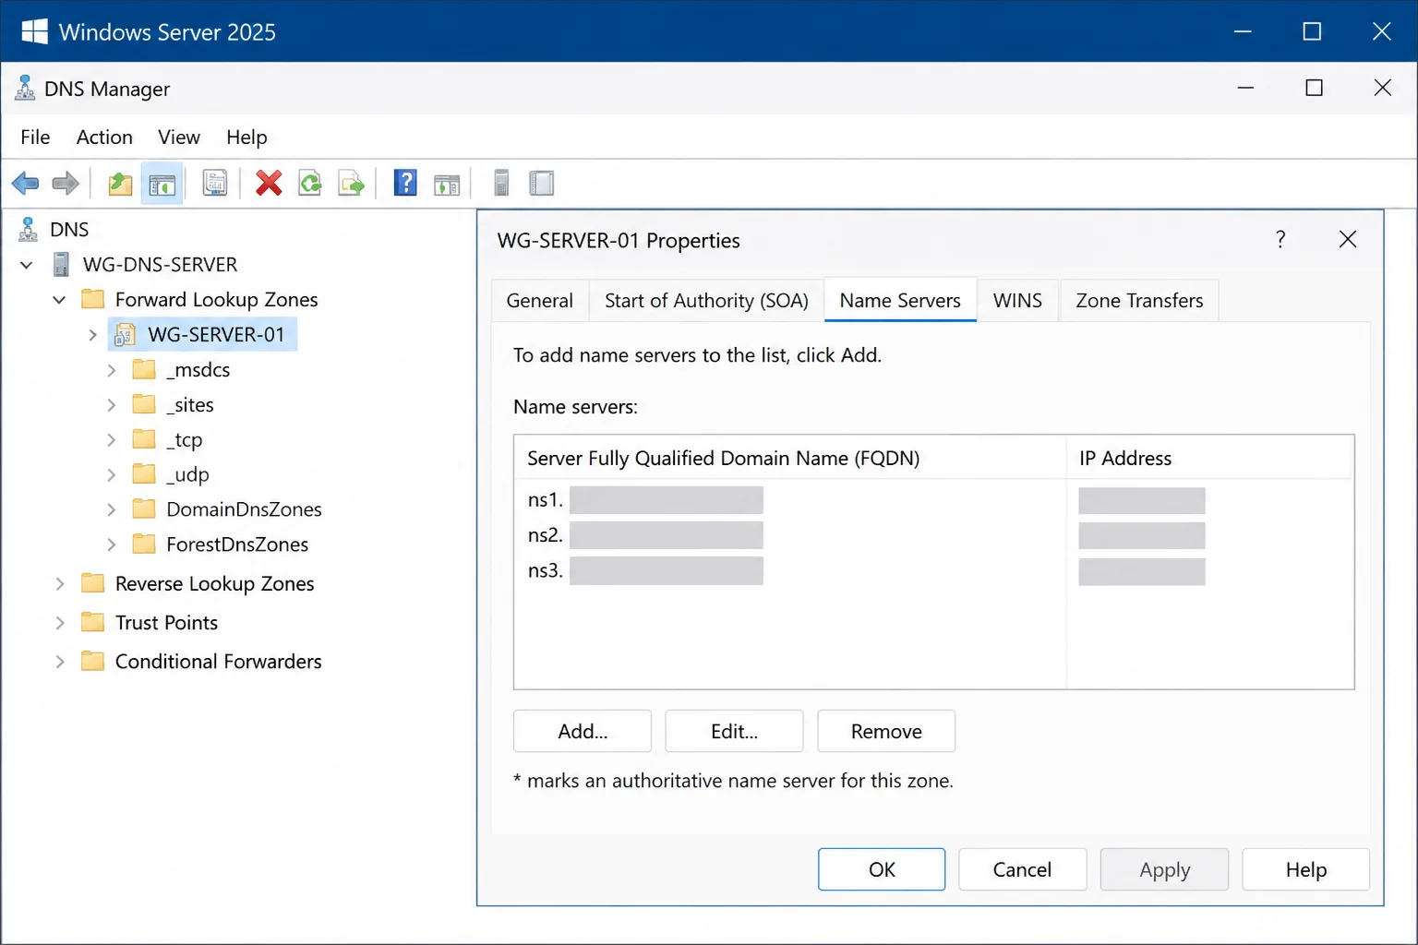Viewport: 1418px width, 945px height.
Task: Click the Apply button
Action: tap(1164, 869)
